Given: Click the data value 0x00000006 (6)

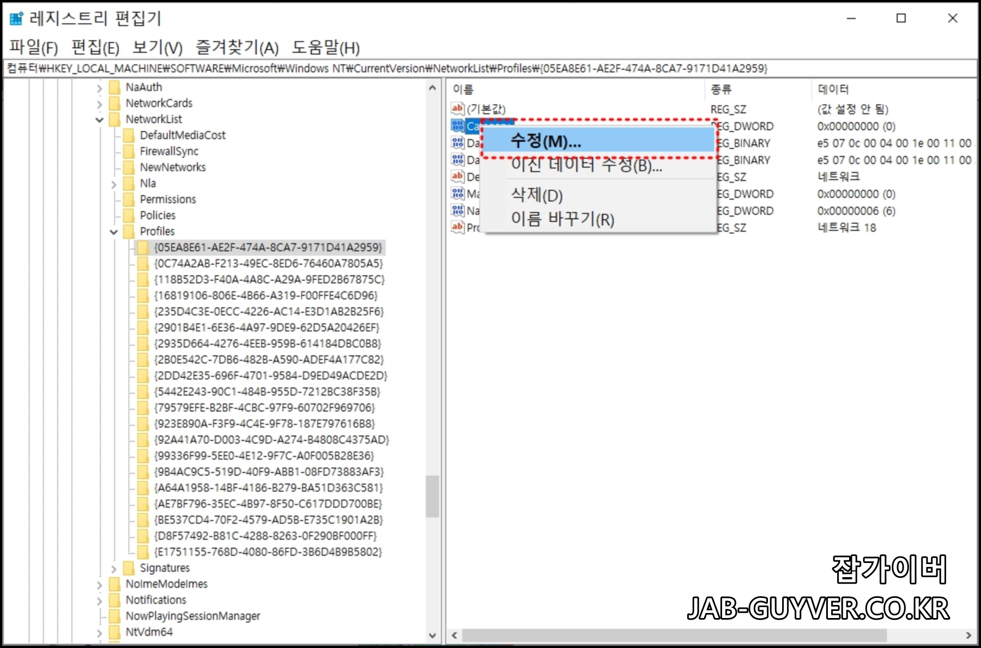Looking at the screenshot, I should pyautogui.click(x=856, y=210).
